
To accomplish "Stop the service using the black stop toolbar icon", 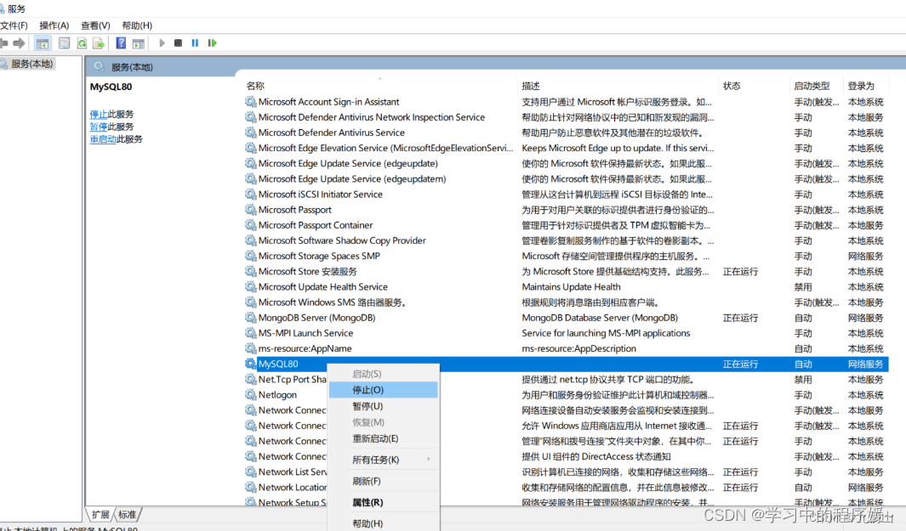I will click(x=179, y=41).
